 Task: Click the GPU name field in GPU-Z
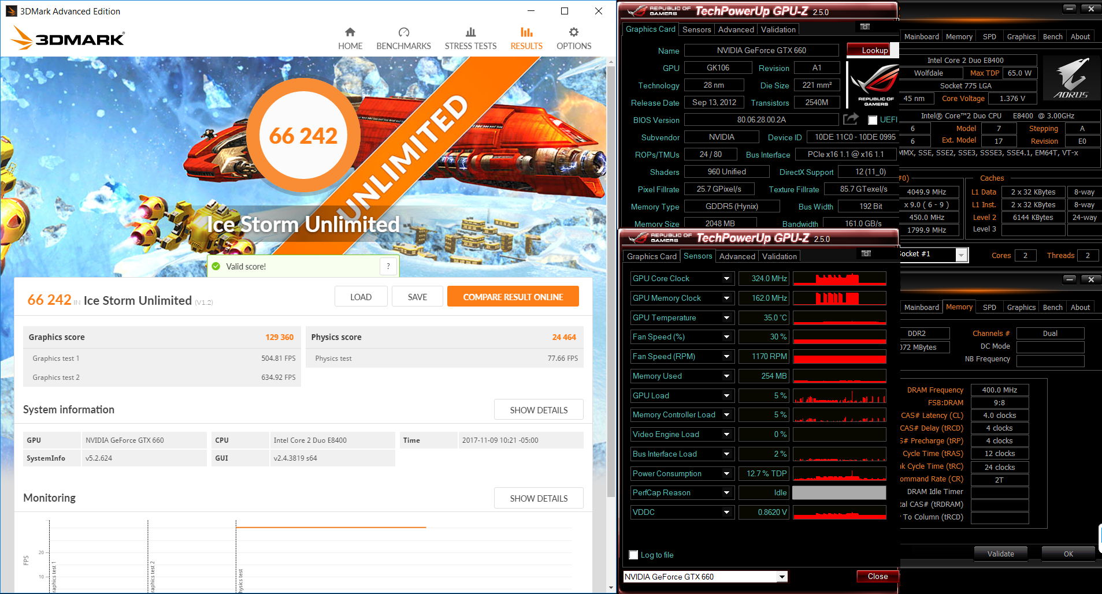point(762,50)
